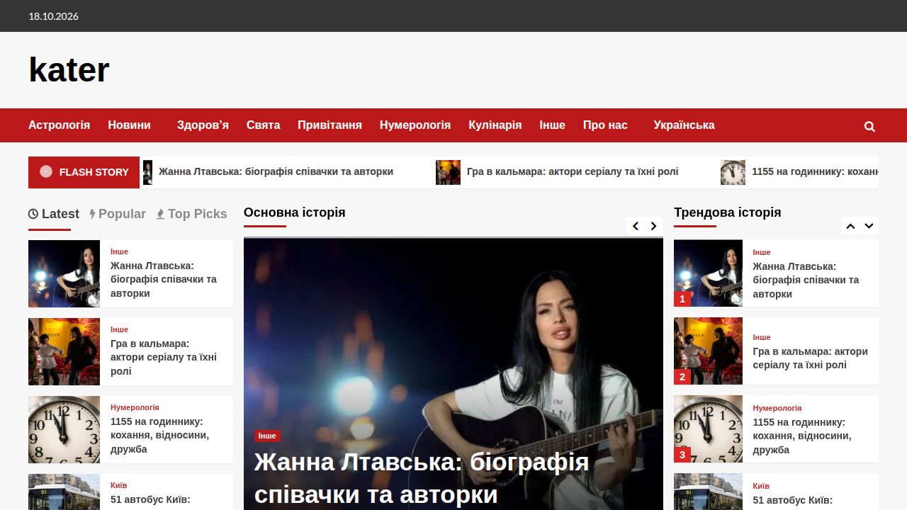
Task: Open Жанна Лтавська headline in Latest list
Action: coord(164,279)
